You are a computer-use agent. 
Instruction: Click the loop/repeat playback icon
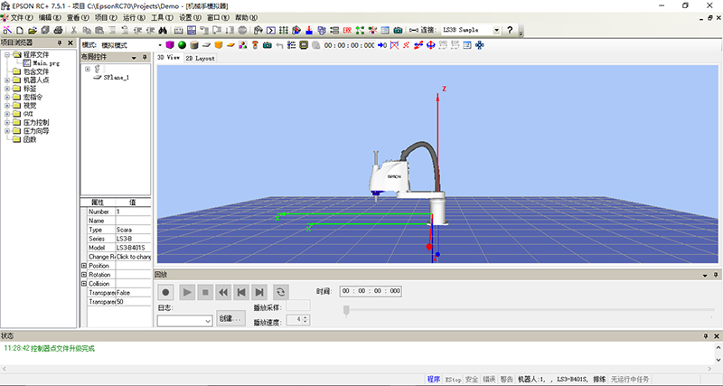click(x=281, y=292)
